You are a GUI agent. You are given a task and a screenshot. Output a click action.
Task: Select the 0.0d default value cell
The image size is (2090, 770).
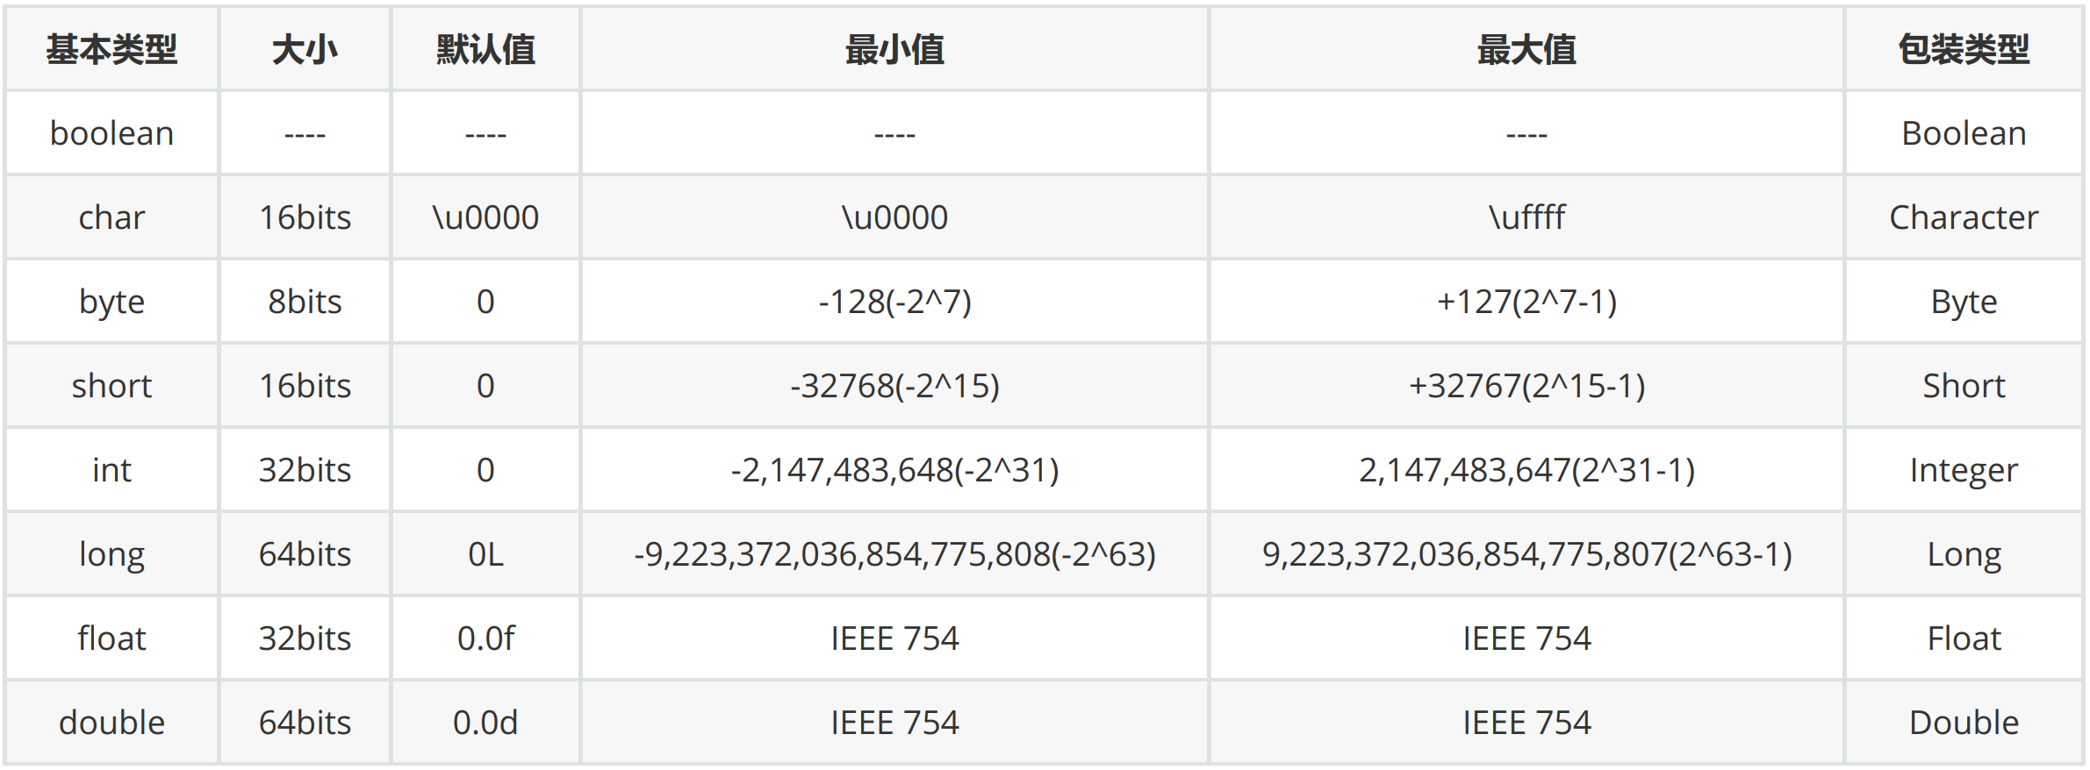coord(485,723)
